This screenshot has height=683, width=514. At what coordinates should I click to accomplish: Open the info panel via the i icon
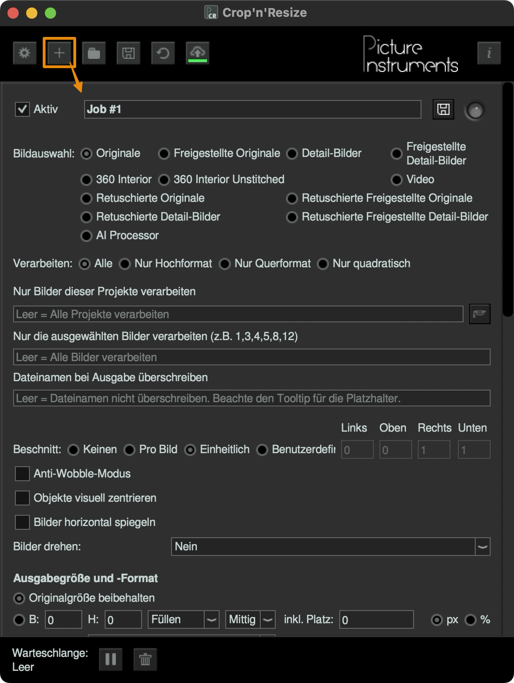click(x=489, y=53)
